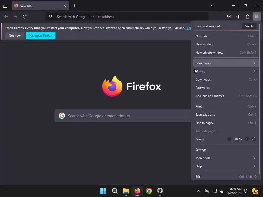The image size is (263, 197).
Task: Expand the More tools submenu
Action: click(x=226, y=158)
